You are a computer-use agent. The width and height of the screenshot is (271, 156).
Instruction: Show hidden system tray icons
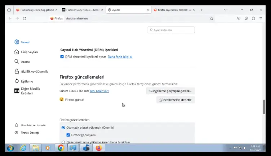pyautogui.click(x=230, y=148)
